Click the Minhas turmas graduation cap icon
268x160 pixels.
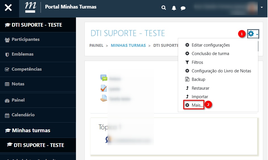pyautogui.click(x=8, y=130)
